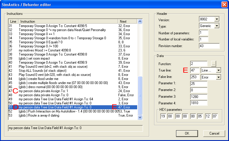This screenshot has height=141, width=229.
Task: Select line 32 Neat/Quiet Personality instruction
Action: click(x=73, y=30)
